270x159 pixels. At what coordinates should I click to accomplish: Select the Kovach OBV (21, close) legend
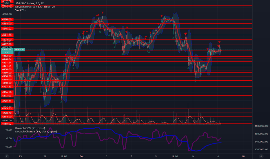click(30, 128)
